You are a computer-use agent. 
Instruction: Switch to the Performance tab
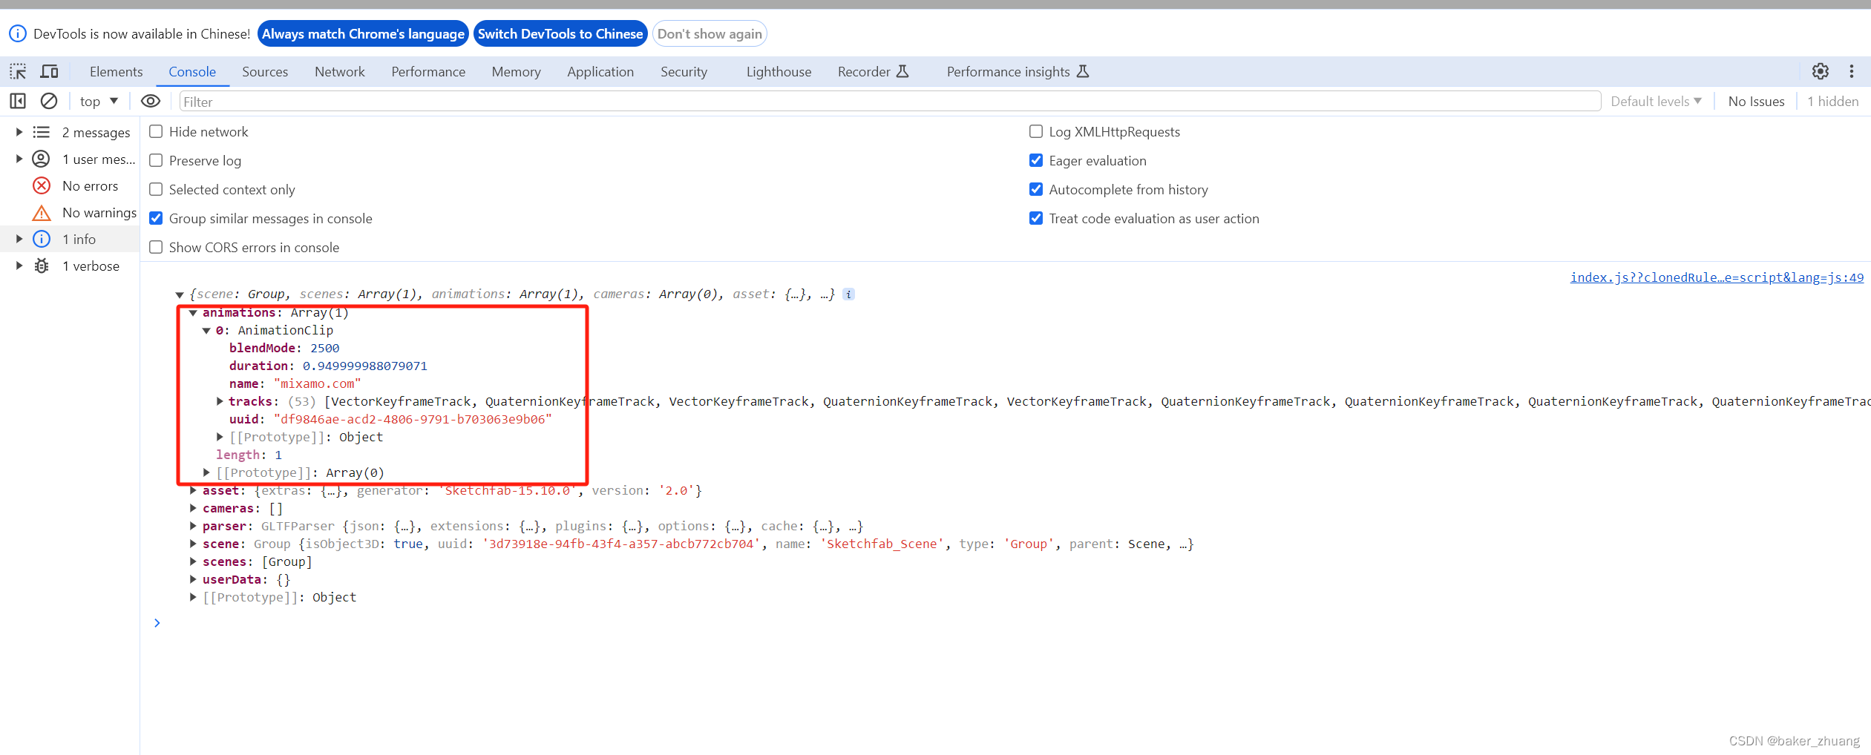pos(428,71)
